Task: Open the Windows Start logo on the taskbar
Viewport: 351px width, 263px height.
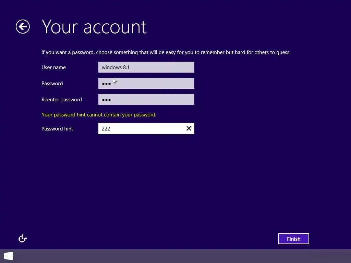Action: (x=9, y=256)
